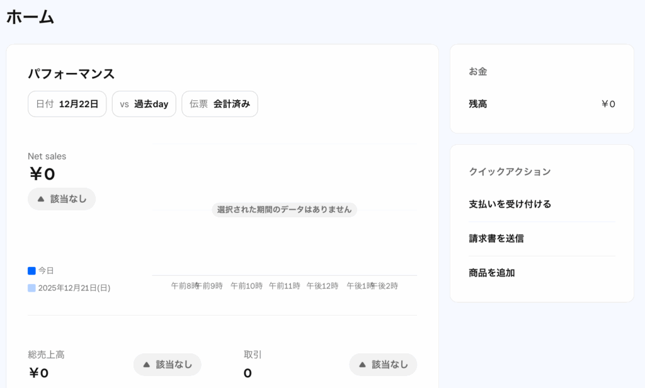This screenshot has width=645, height=388.
Task: Open the 伝票 会計済み filter
Action: coord(219,104)
